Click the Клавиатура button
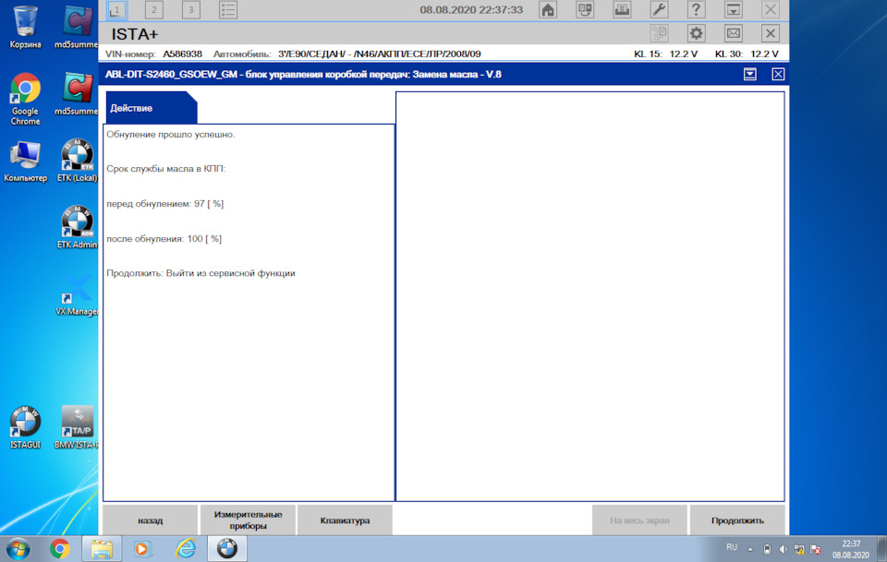The image size is (887, 562). point(345,520)
